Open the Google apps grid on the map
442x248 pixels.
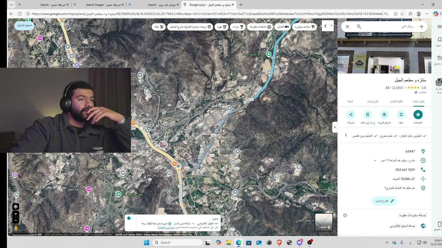coord(42,26)
